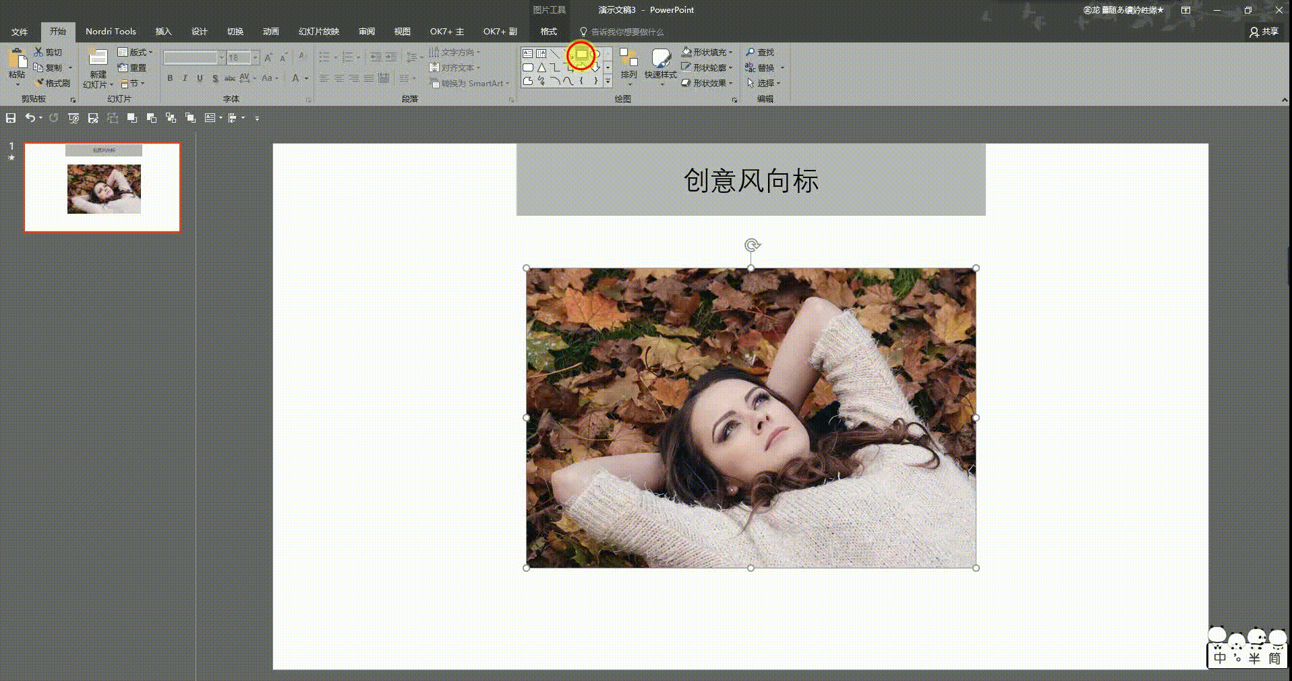Screen dimensions: 1292x681
Task: Select slide 1 thumbnail in panel
Action: (102, 187)
